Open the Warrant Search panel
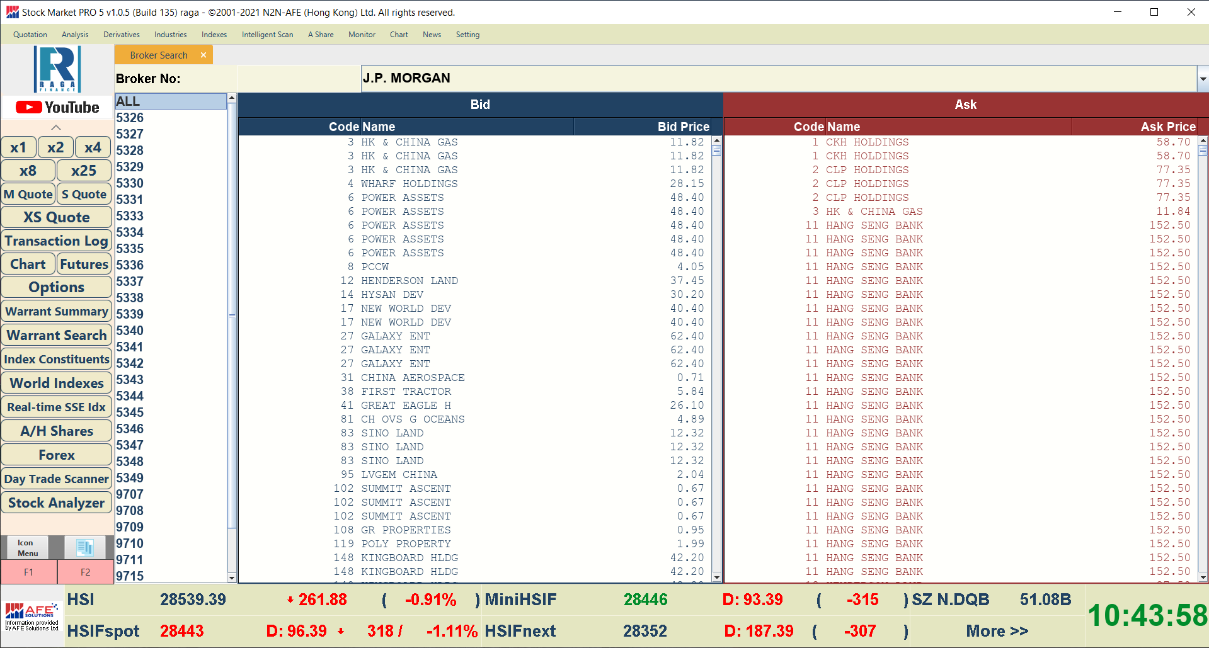Screen dimensions: 1209x648 tap(57, 336)
